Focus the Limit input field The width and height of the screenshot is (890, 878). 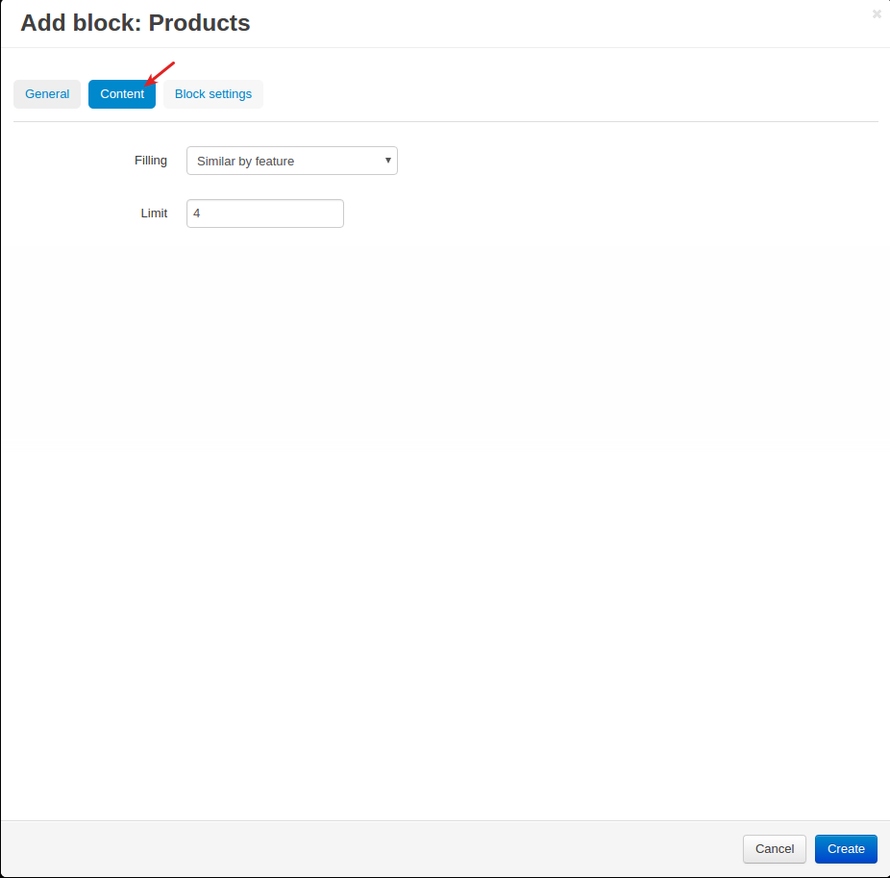point(265,213)
